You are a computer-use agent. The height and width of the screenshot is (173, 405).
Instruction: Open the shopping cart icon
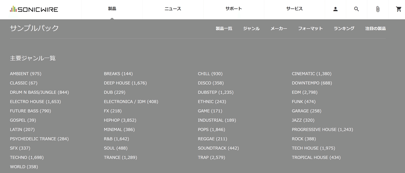pos(399,9)
